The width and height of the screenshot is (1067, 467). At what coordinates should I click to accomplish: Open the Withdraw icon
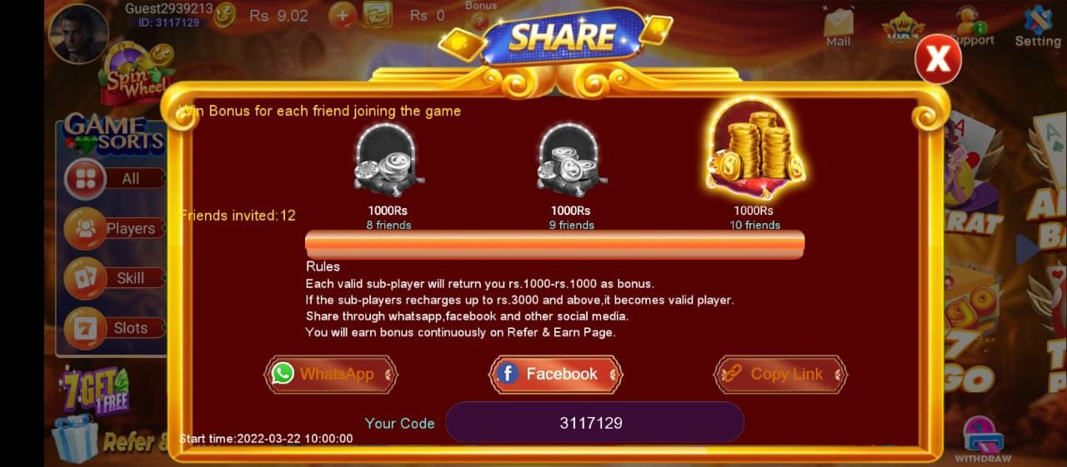983,440
